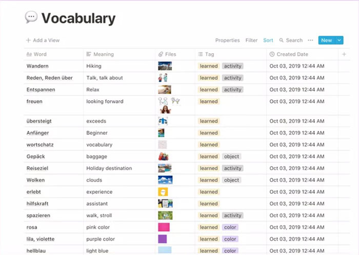
Task: Click the Created Date clock icon
Action: pyautogui.click(x=272, y=54)
